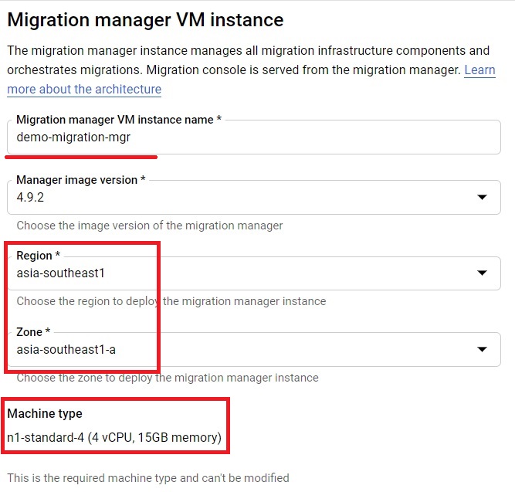Click the 'Choose the zone to deploy' helper text
Screen dimensions: 515x492
[168, 378]
